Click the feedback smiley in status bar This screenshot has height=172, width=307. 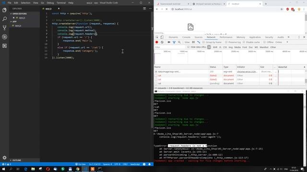tap(144, 164)
